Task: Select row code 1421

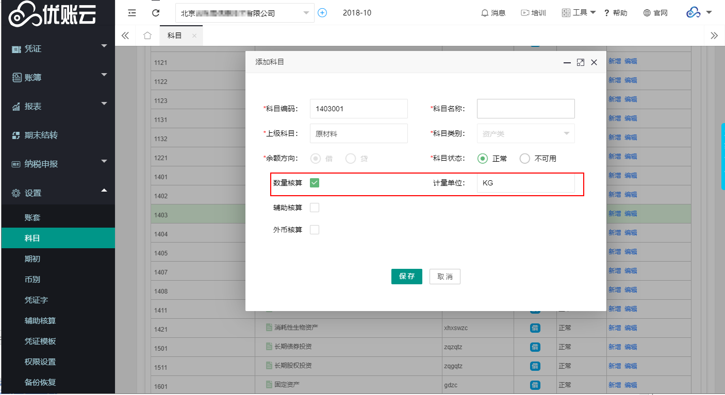Action: tap(161, 330)
